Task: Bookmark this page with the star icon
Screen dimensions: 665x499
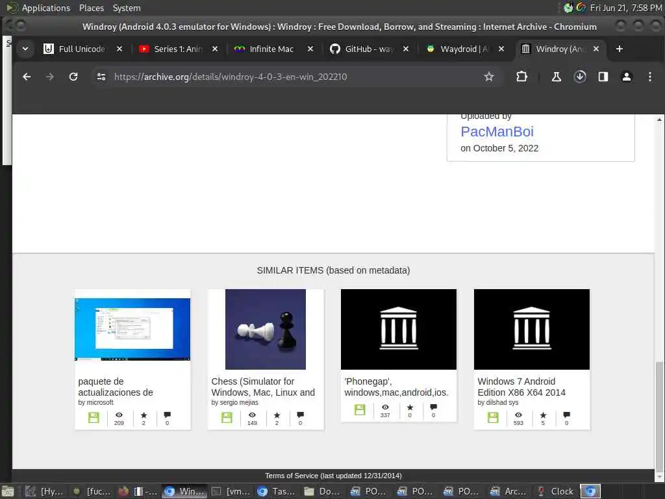Action: (489, 77)
